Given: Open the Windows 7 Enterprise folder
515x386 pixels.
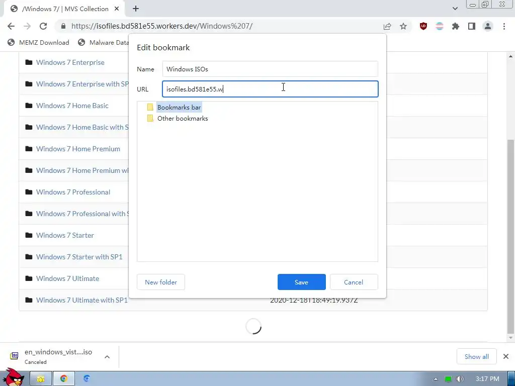Looking at the screenshot, I should (x=70, y=62).
